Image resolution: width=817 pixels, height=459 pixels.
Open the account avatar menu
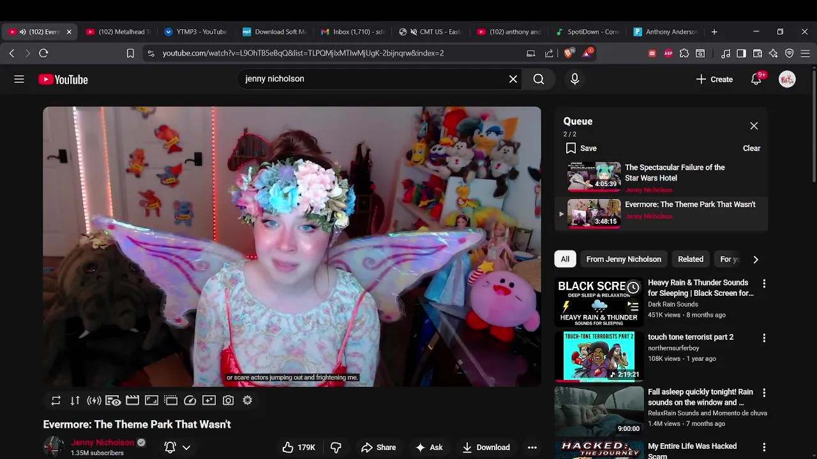click(x=787, y=79)
